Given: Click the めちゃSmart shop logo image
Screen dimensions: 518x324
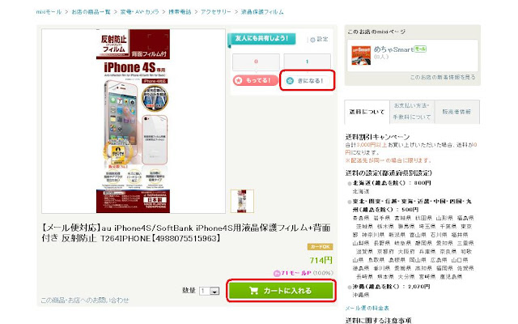Looking at the screenshot, I should (x=361, y=55).
